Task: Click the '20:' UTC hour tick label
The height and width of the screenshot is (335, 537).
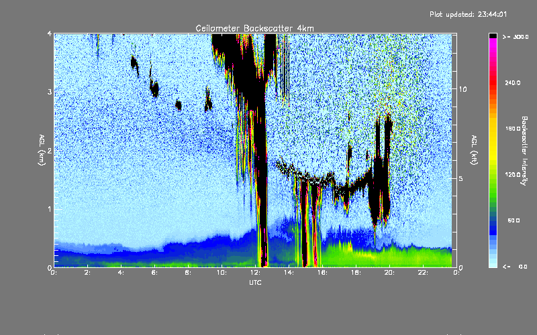Action: point(389,273)
